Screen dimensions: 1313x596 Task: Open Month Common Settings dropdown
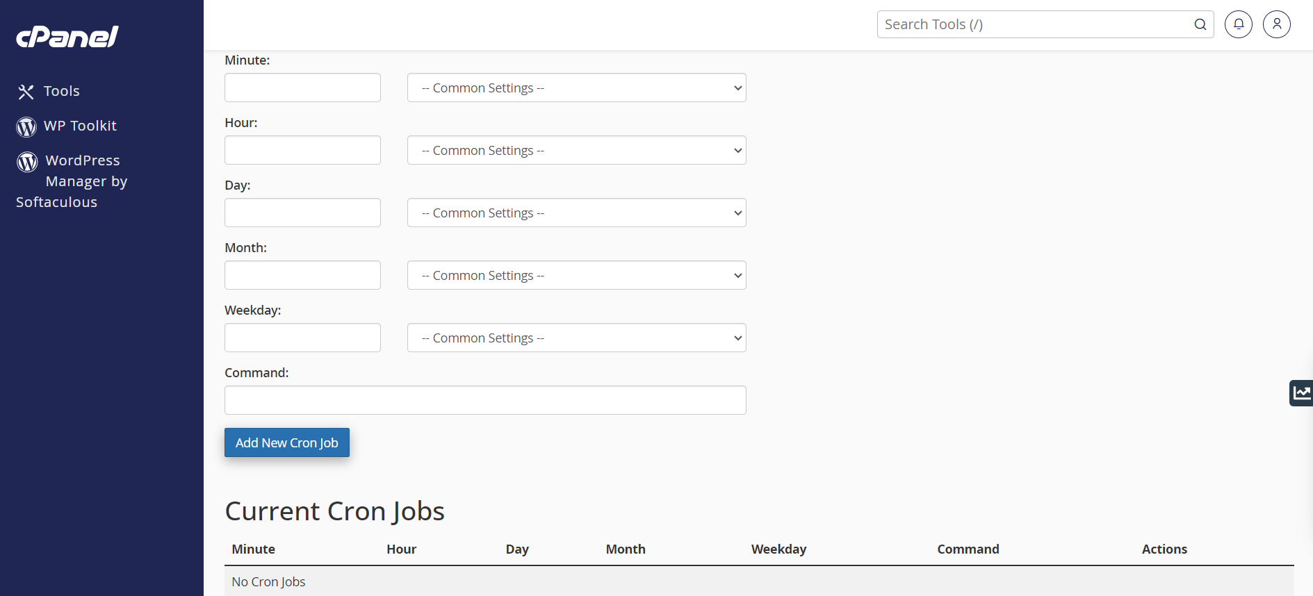point(577,275)
